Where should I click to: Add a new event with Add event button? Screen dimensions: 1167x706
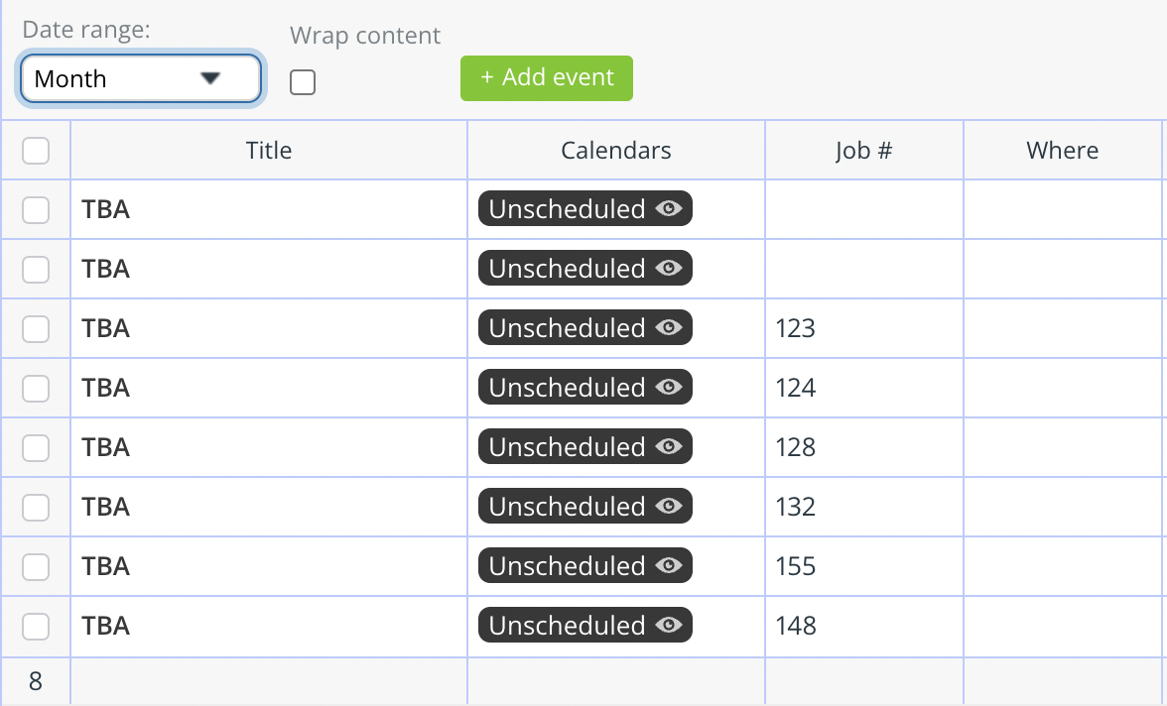point(547,78)
